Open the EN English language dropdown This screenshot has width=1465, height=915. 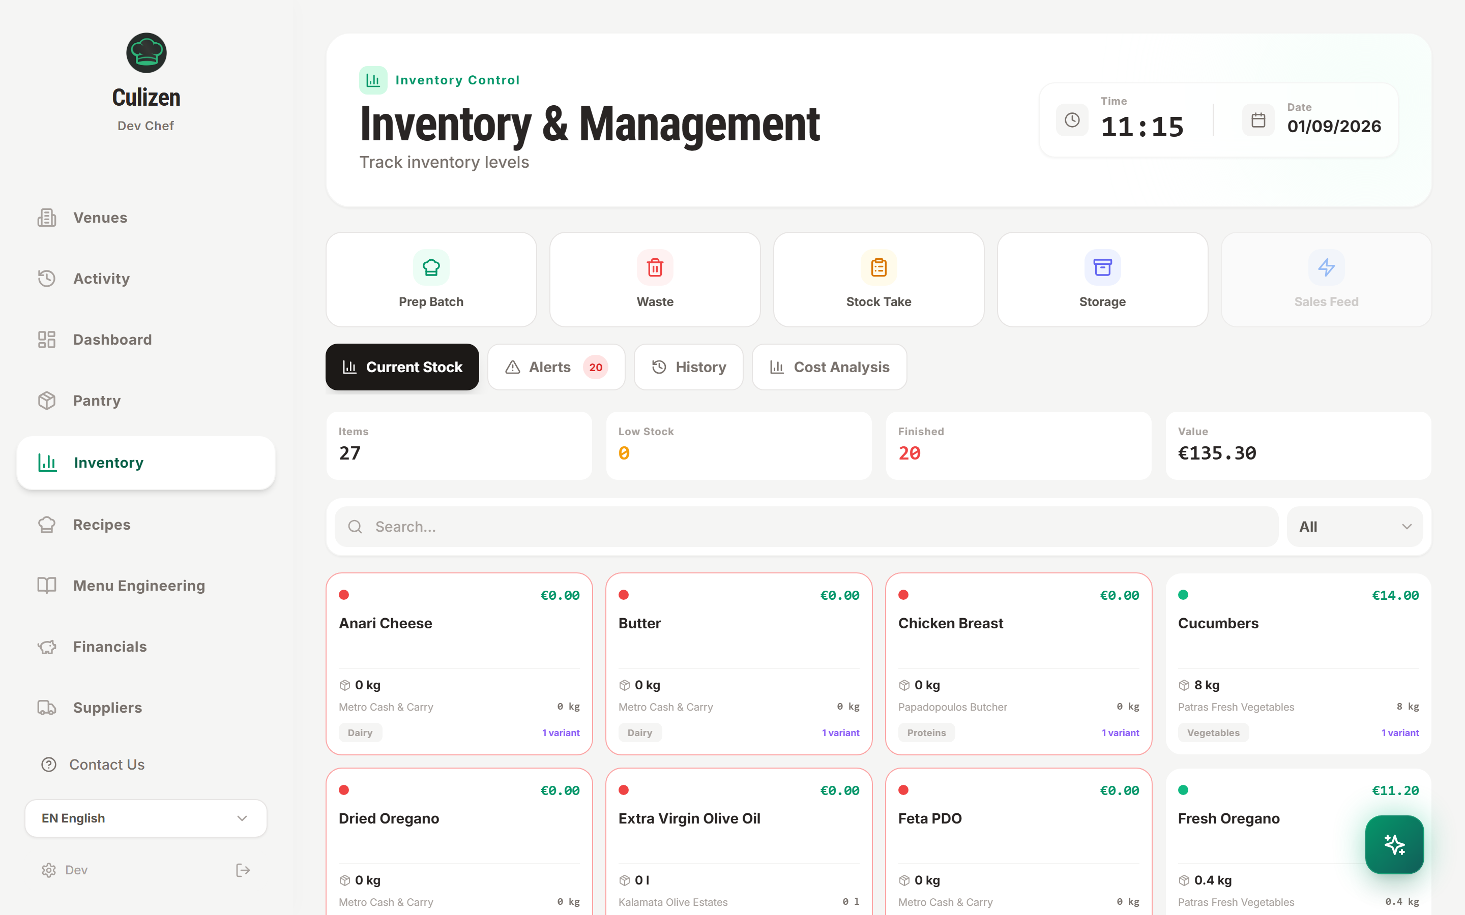tap(146, 818)
